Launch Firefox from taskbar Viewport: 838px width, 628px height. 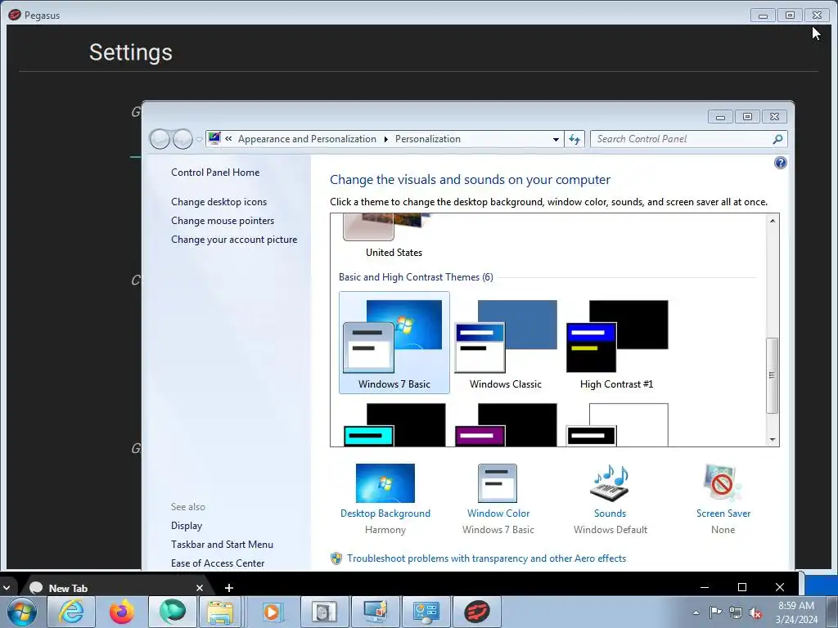121,612
